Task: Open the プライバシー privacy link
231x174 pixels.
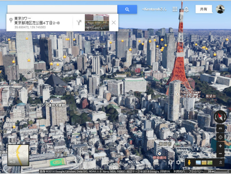Action: [196, 171]
